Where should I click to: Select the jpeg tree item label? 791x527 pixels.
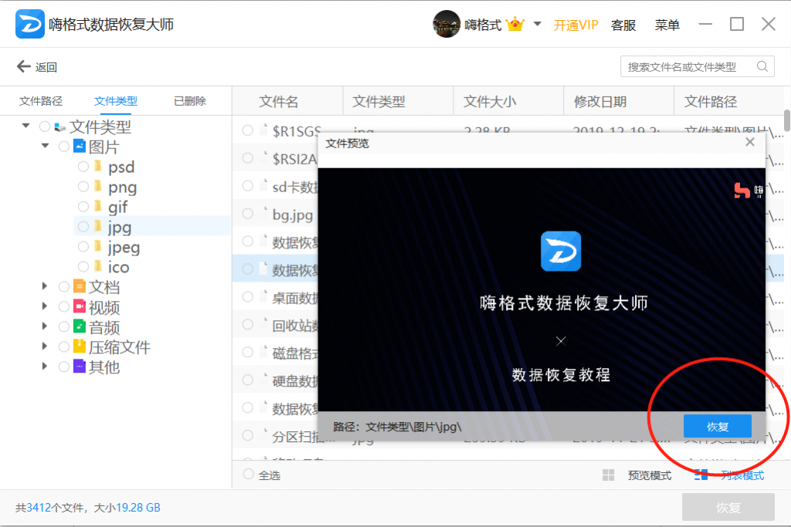pos(124,247)
